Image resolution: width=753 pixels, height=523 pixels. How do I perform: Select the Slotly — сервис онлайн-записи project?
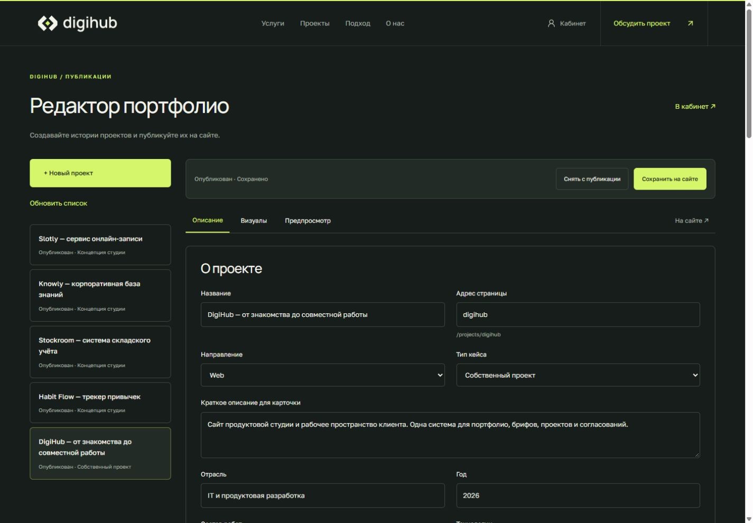[100, 245]
